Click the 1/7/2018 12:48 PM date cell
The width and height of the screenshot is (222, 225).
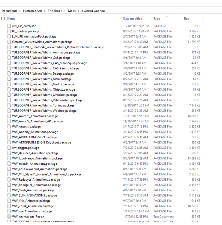pos(135,217)
